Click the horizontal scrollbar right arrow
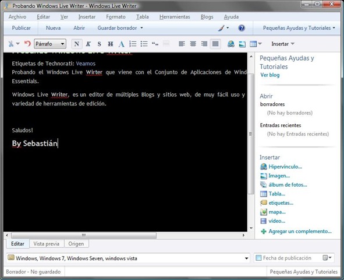Screen dimensions: 344x280 pos(243,235)
